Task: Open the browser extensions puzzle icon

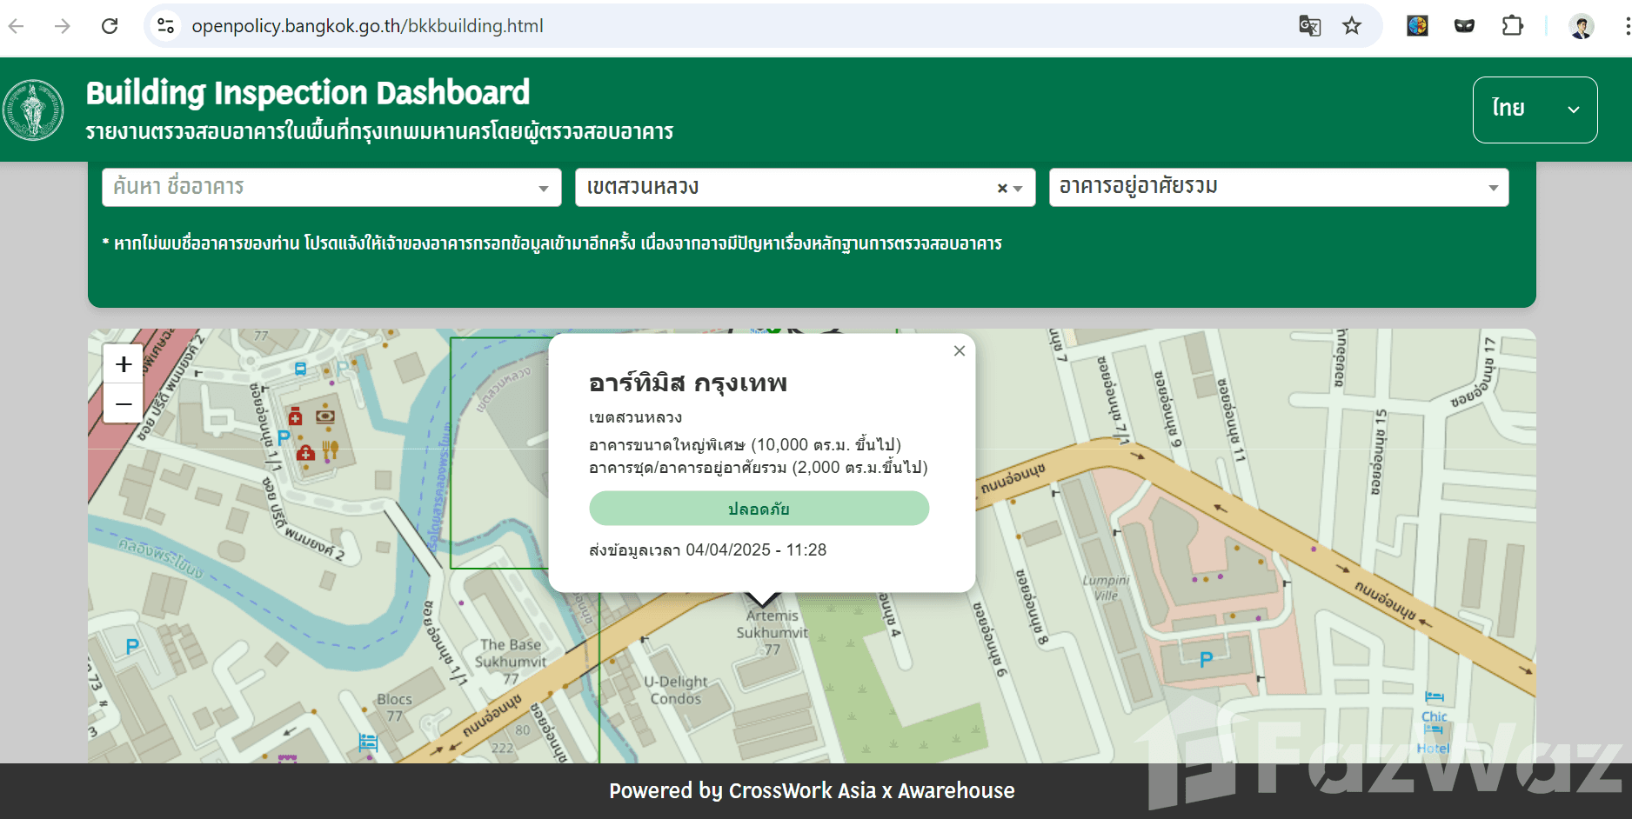Action: pos(1512,26)
